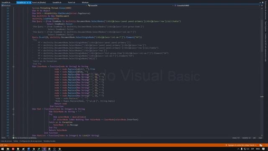Viewport: 268px width, 151px height.
Task: Open the SunatDA class navigation dropdown
Action: [x=131, y=5]
